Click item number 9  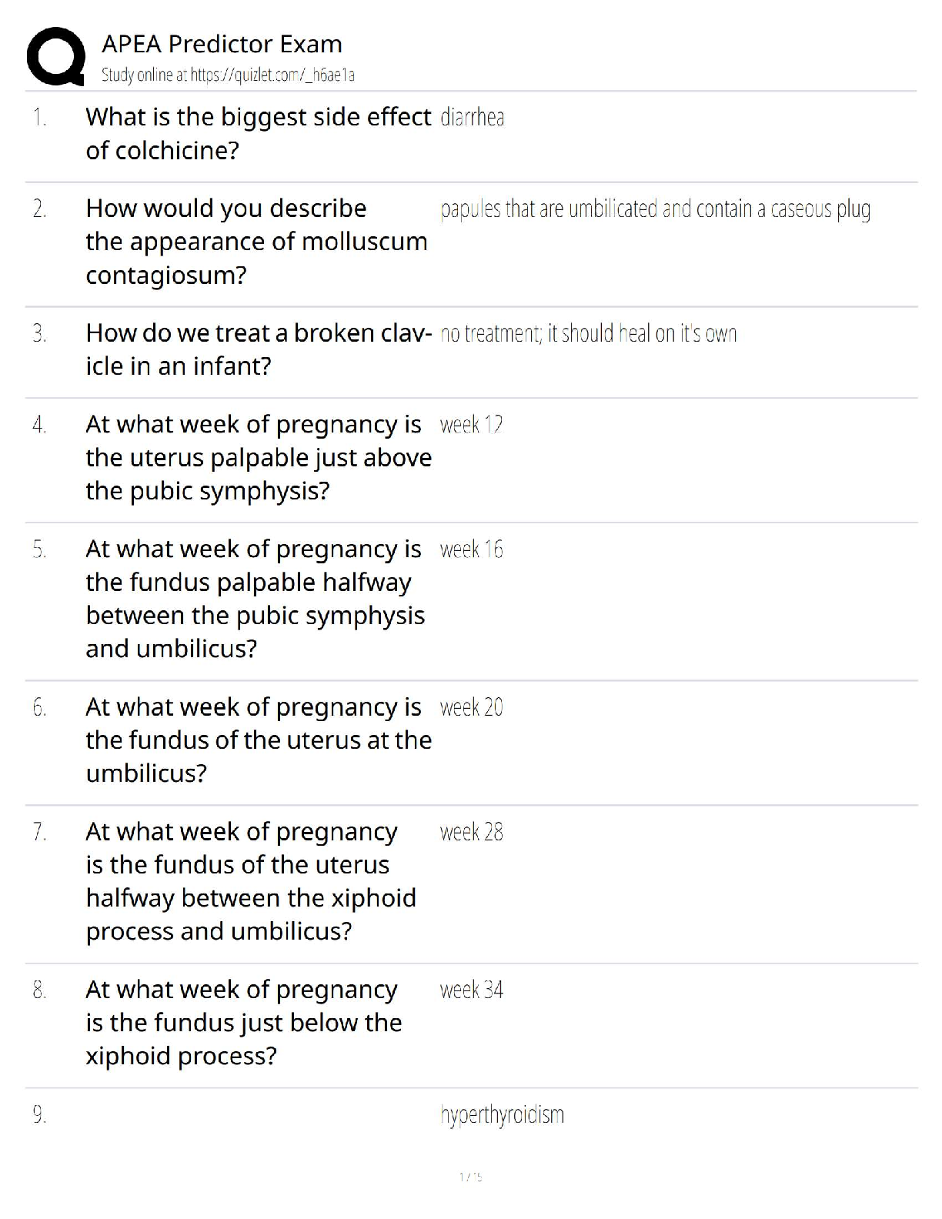pyautogui.click(x=39, y=1115)
